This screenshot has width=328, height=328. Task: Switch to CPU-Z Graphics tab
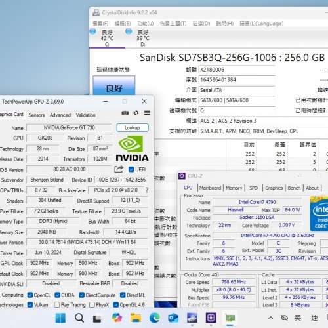[x=274, y=188]
